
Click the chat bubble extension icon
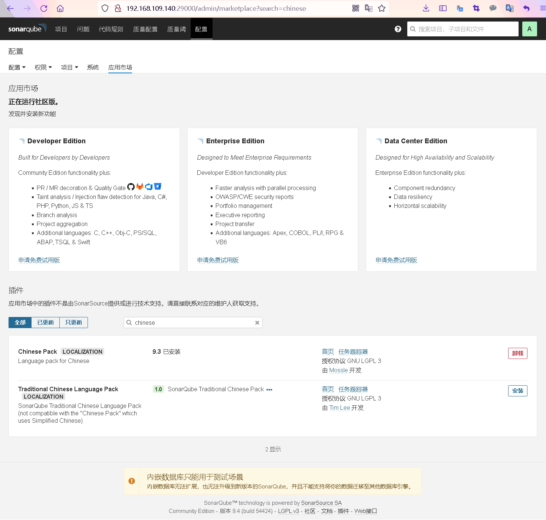493,8
